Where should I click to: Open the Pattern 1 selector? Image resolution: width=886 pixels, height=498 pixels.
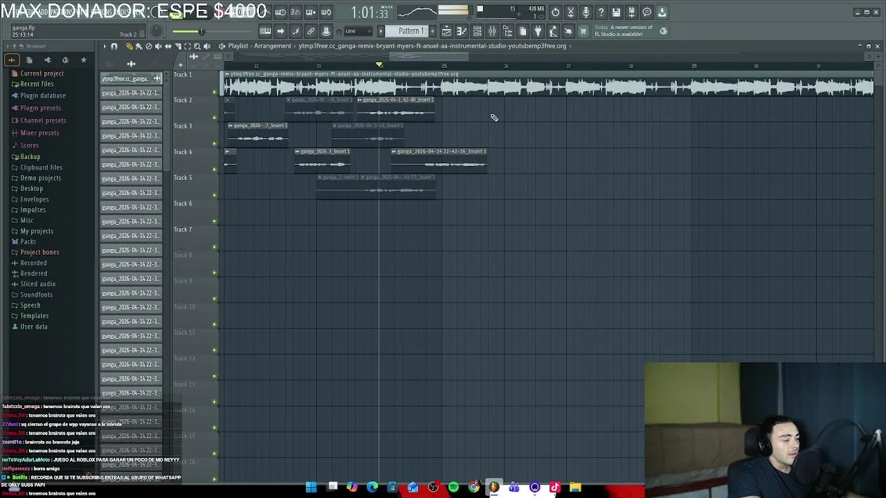[x=411, y=31]
